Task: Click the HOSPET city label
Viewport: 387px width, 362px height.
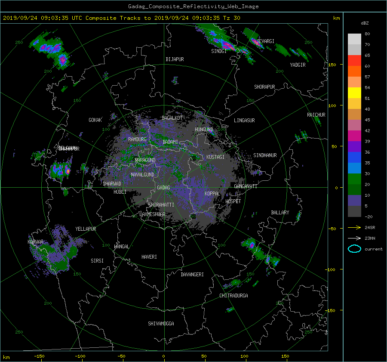Action: pyautogui.click(x=233, y=201)
